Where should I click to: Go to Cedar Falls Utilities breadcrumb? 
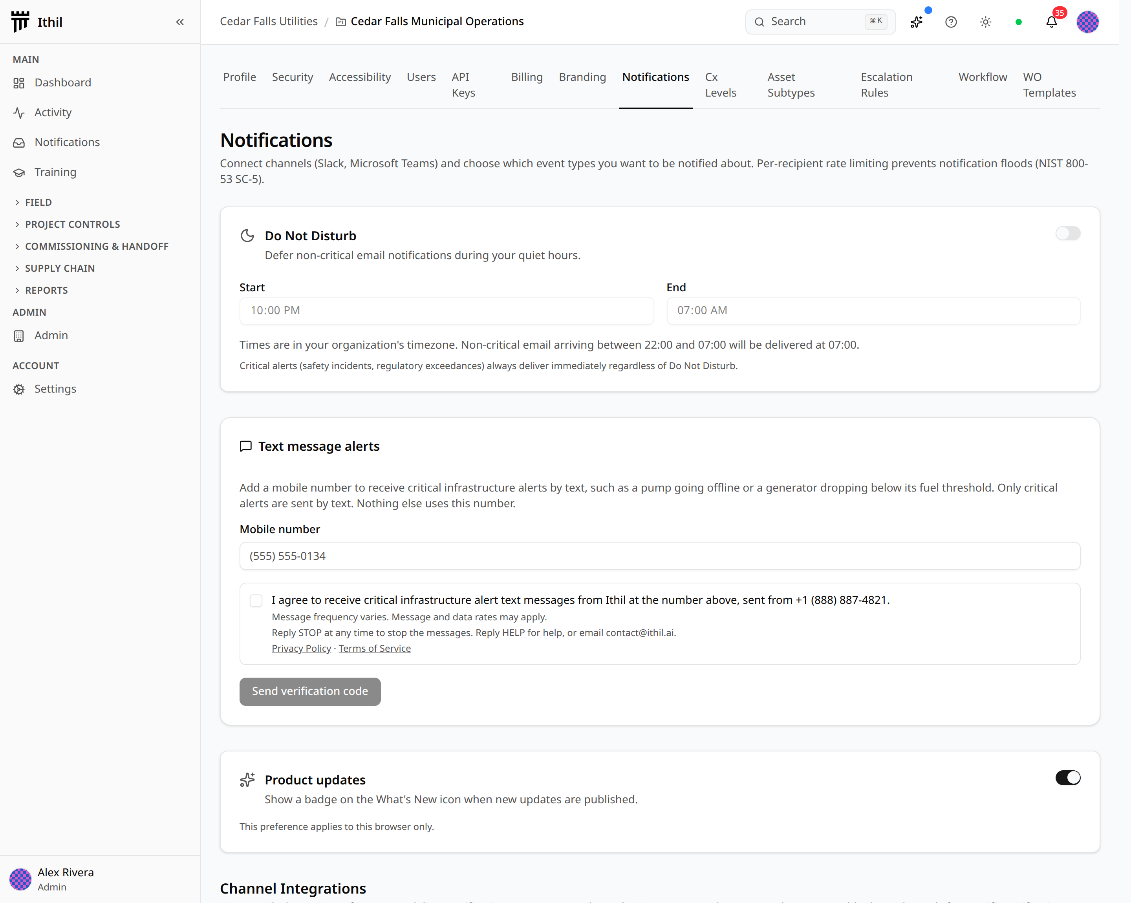tap(269, 22)
